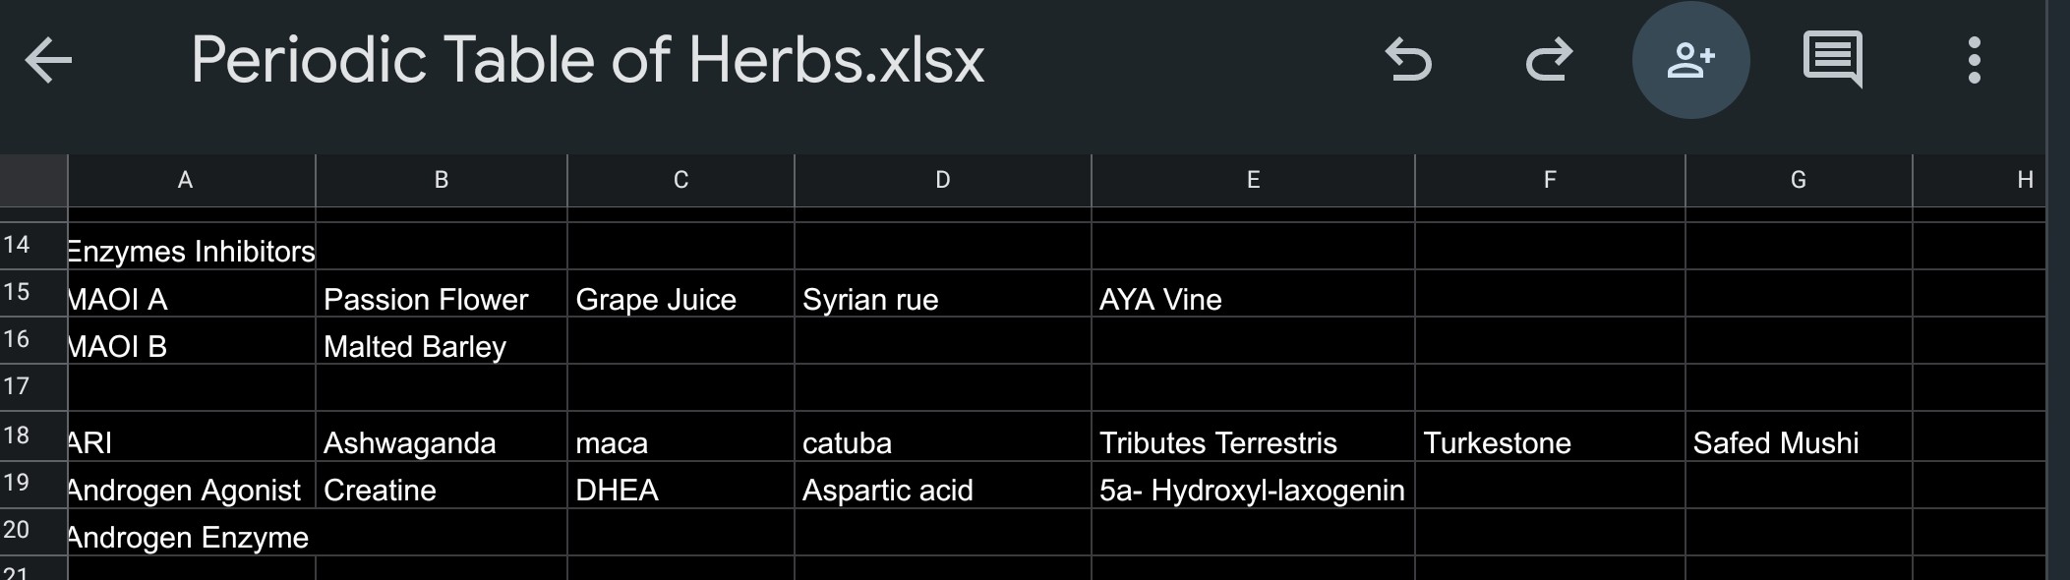Select column D header
Screen dimensions: 2070x580
click(x=942, y=180)
